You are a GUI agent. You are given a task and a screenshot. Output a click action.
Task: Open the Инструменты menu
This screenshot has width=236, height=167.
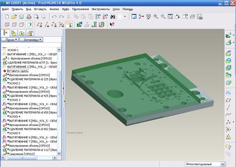pyautogui.click(x=101, y=9)
